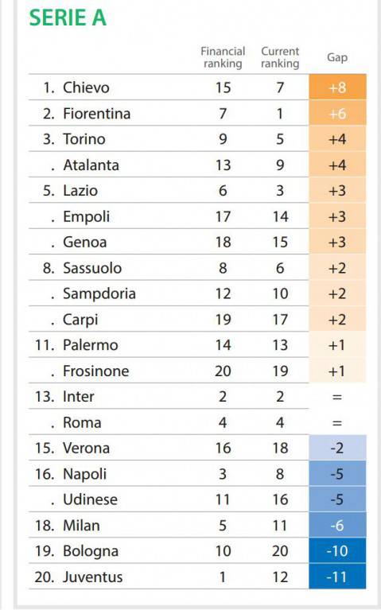Select the Sassuolo team name

coord(92,268)
